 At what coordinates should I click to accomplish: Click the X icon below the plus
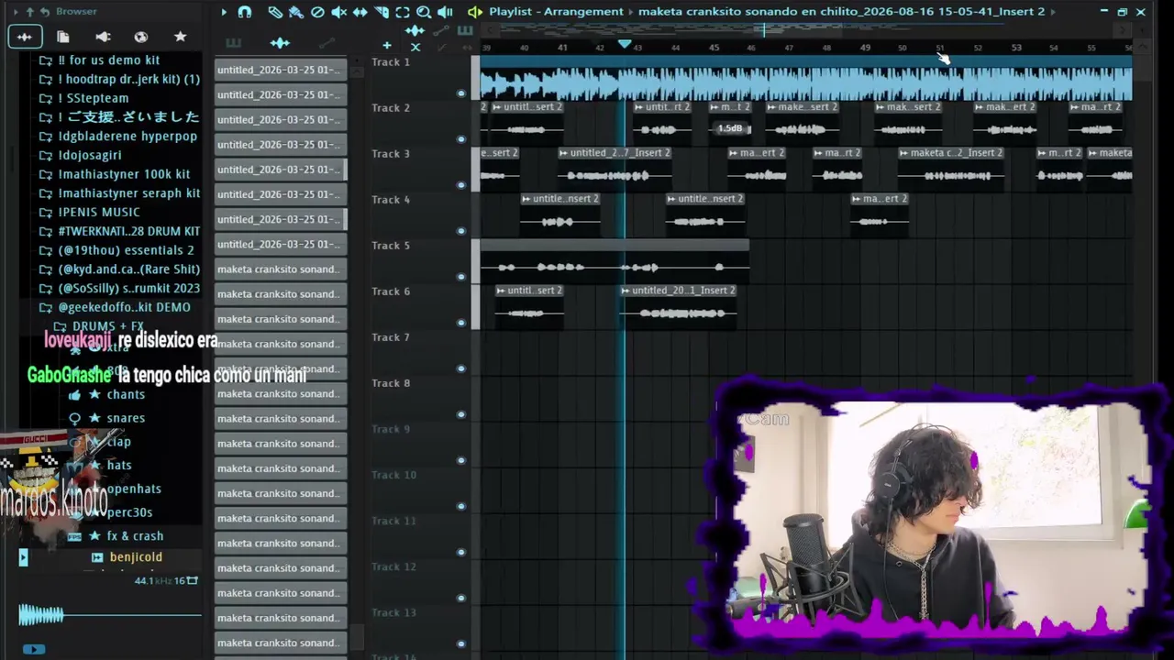[415, 47]
